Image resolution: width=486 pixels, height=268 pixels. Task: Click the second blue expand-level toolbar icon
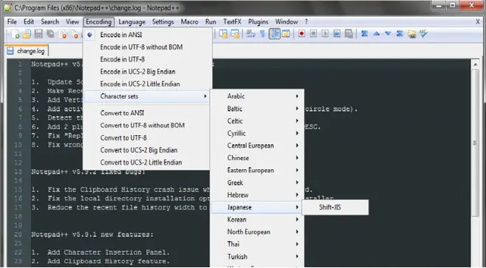400,34
